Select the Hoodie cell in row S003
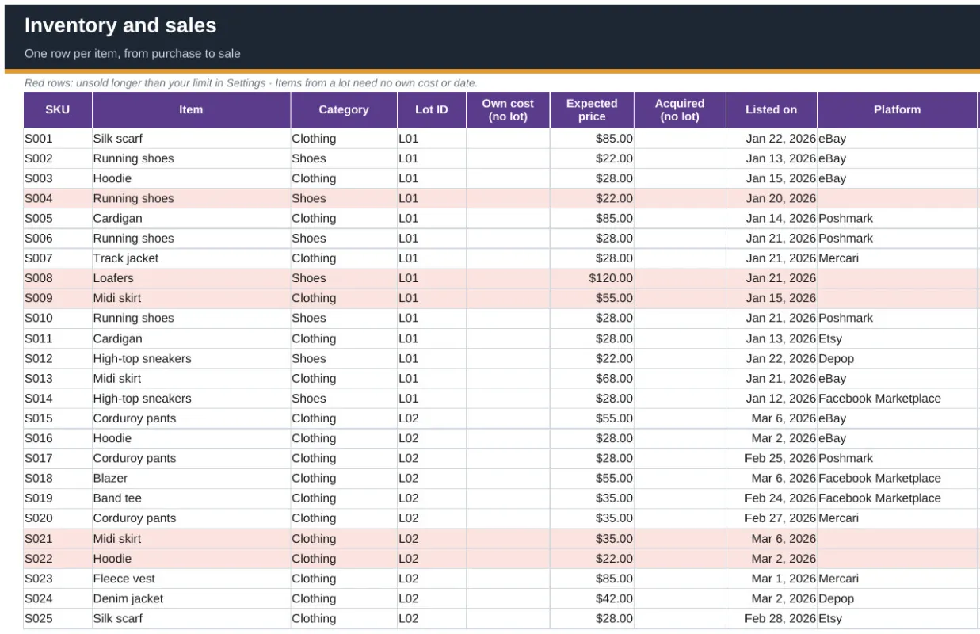The height and width of the screenshot is (634, 980). click(x=191, y=178)
